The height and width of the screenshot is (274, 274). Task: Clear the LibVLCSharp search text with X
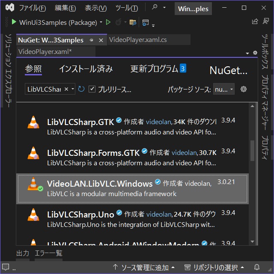pos(66,89)
